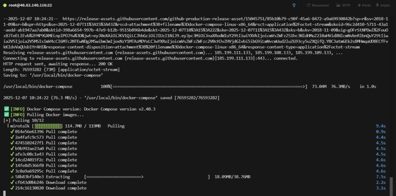Click the blue lightbulb hint icon
The width and height of the screenshot is (396, 196).
(294, 5)
